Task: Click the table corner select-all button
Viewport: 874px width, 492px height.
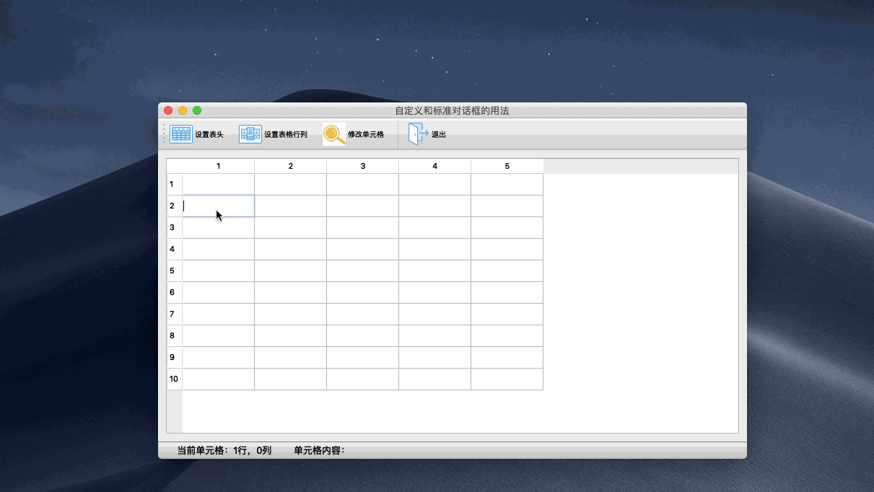Action: (x=175, y=166)
